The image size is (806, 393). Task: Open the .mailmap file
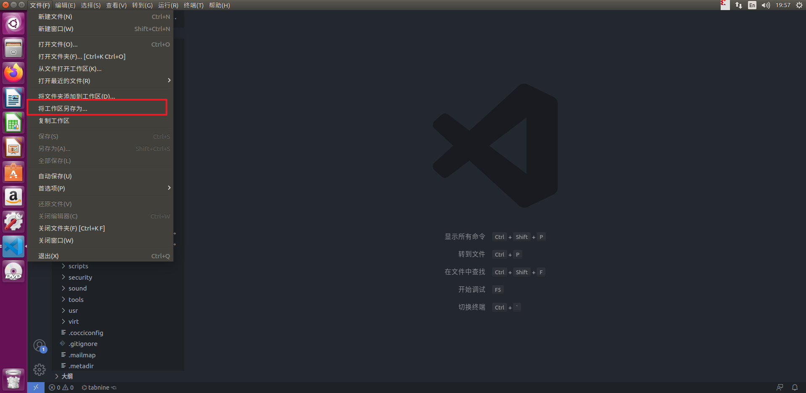point(82,355)
